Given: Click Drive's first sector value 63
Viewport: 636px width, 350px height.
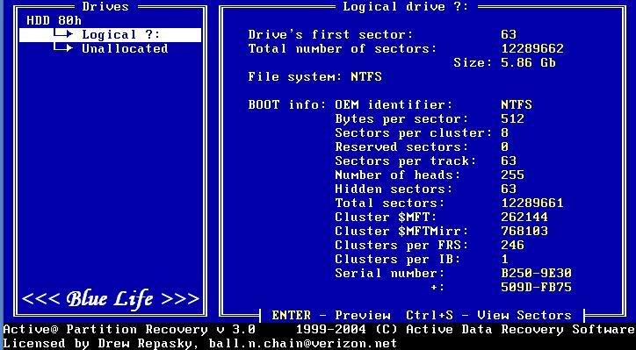Looking at the screenshot, I should (x=509, y=35).
